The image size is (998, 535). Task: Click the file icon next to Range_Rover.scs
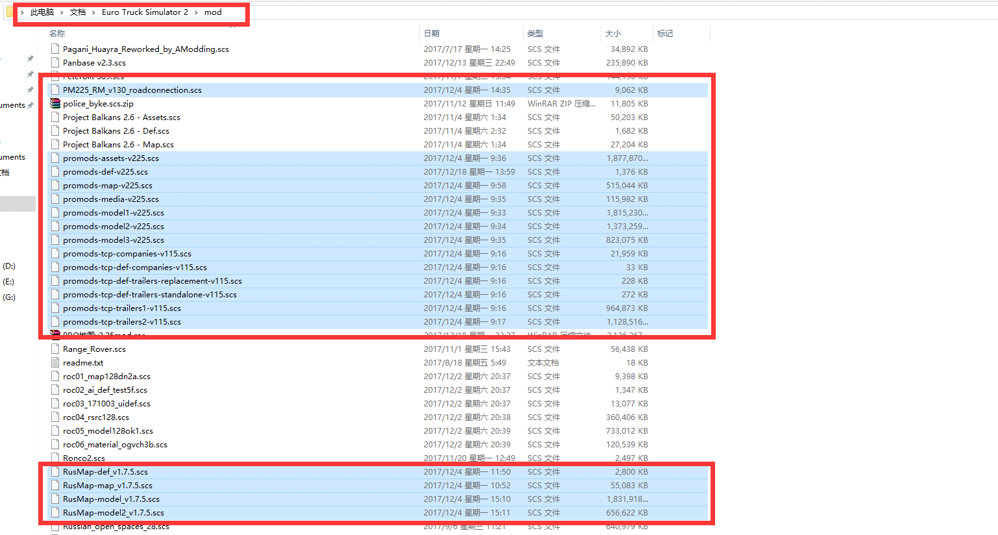click(55, 349)
